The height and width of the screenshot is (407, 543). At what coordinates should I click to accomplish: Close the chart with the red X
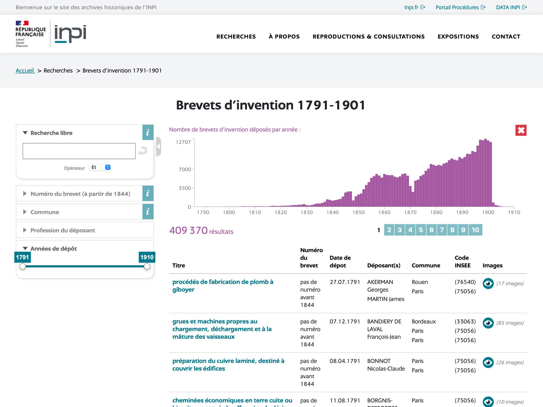click(x=521, y=130)
